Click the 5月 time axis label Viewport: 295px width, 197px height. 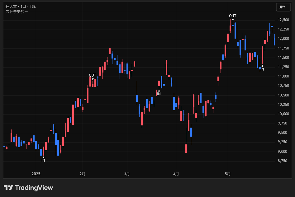[x=228, y=174]
